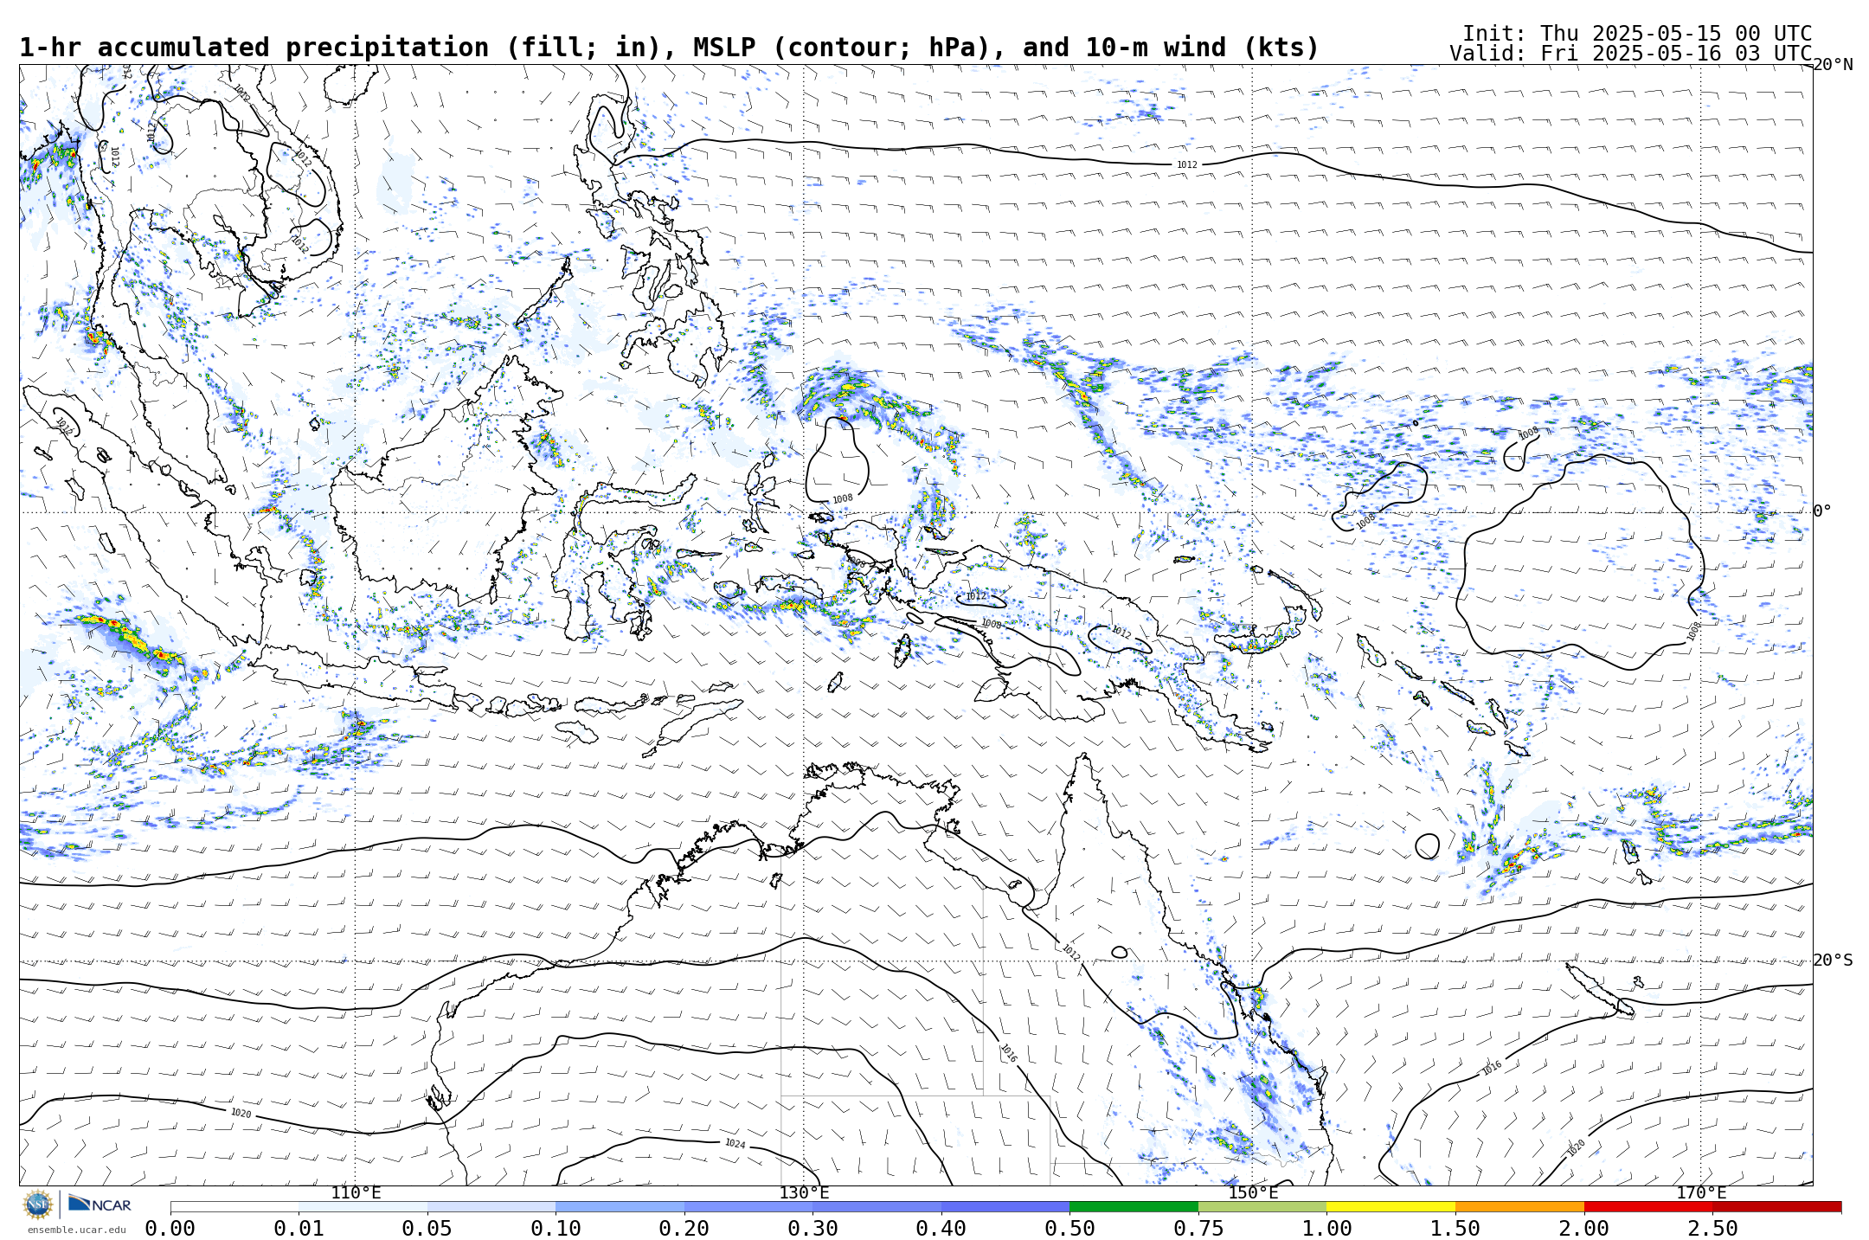Click the 2.00 colorbar tick label

click(1584, 1229)
